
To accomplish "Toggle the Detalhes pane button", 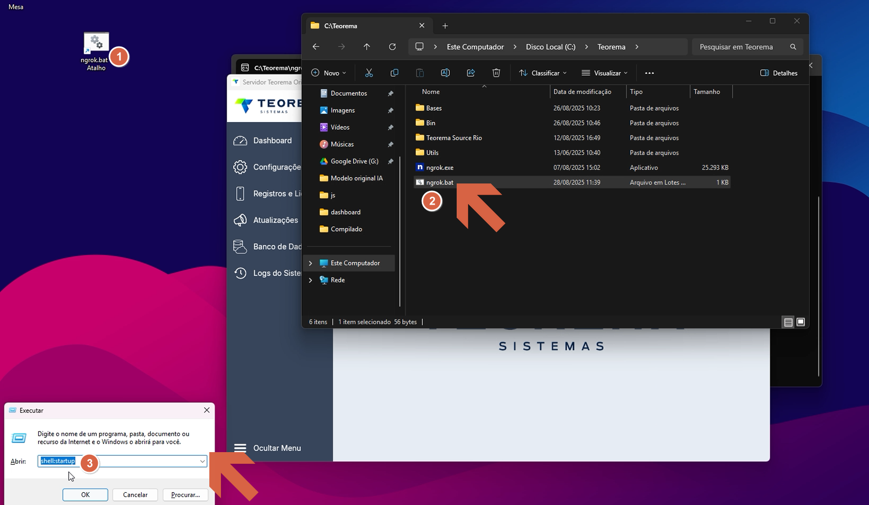I will tap(779, 73).
